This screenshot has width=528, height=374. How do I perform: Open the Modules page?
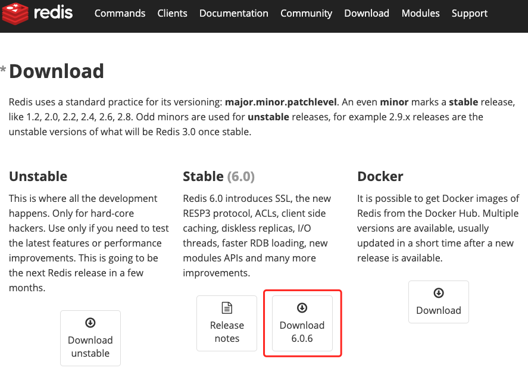tap(421, 13)
